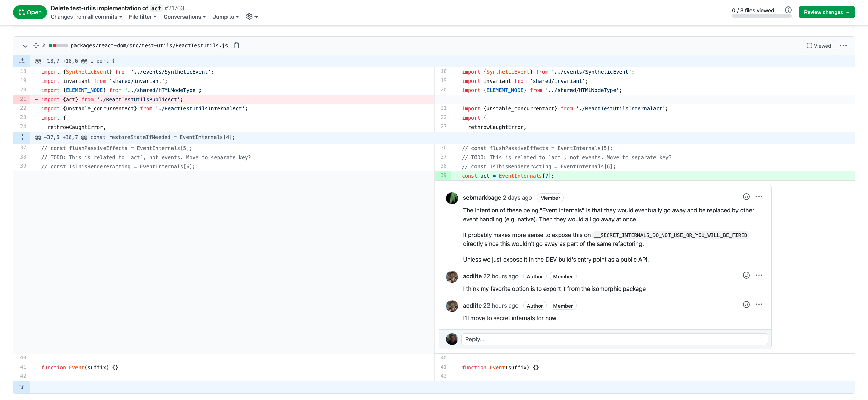Image resolution: width=868 pixels, height=400 pixels.
Task: Expand all lines icon next to filename
Action: [36, 45]
